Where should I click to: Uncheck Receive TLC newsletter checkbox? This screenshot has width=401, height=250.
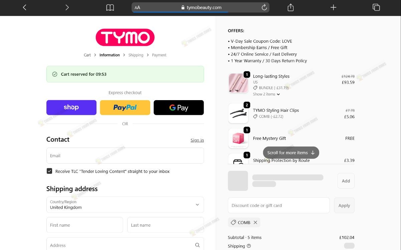tap(49, 171)
